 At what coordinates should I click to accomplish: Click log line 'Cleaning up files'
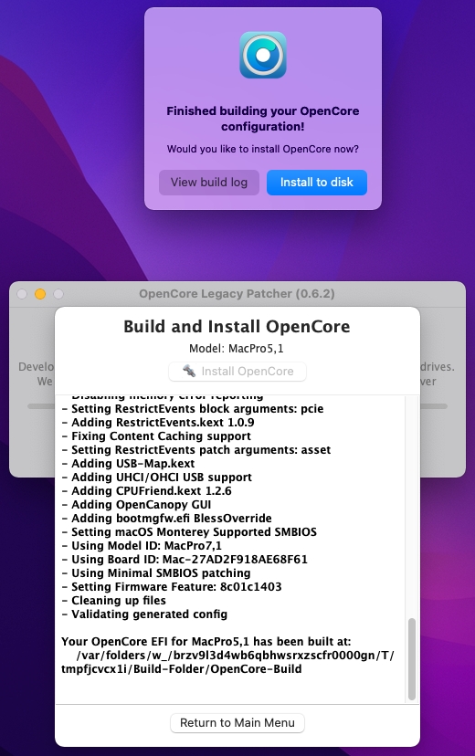[x=114, y=601]
